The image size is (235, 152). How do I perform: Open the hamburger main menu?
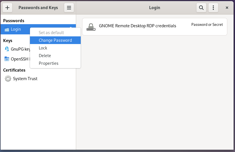tap(69, 8)
